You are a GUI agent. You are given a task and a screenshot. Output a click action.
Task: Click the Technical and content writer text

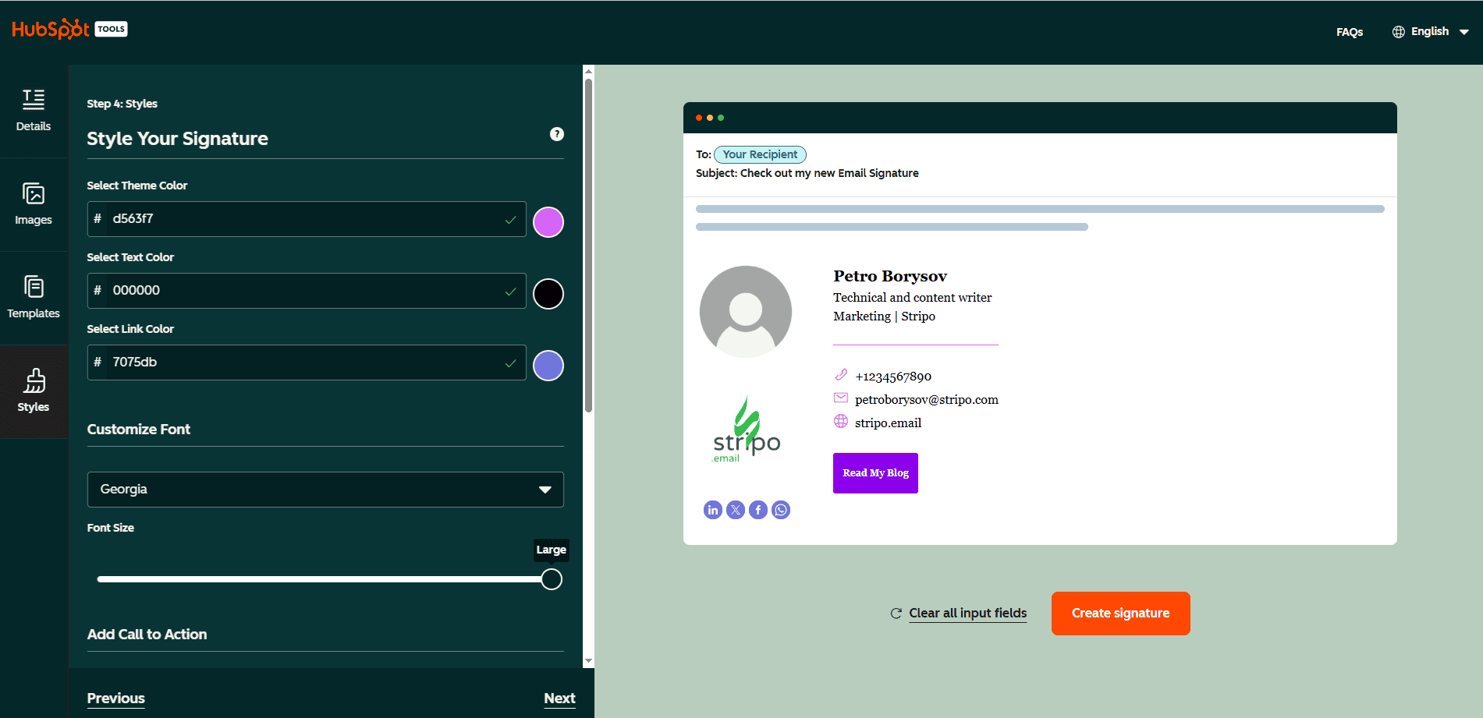pyautogui.click(x=913, y=298)
